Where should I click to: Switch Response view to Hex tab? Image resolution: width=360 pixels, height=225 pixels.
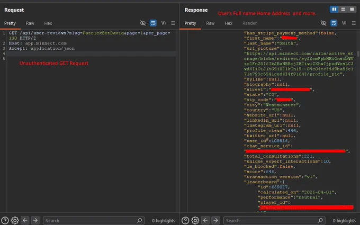coord(229,23)
